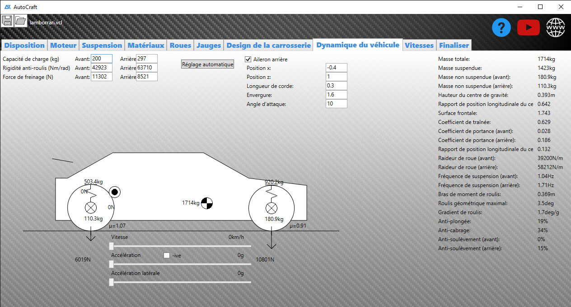Click the Accélération latérale slider handle

pyautogui.click(x=112, y=282)
